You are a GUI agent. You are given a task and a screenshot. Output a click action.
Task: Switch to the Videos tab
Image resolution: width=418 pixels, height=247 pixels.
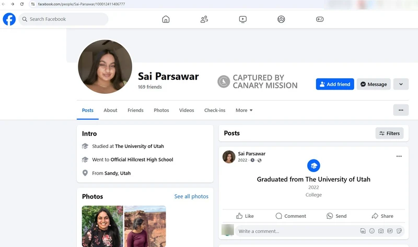(187, 110)
